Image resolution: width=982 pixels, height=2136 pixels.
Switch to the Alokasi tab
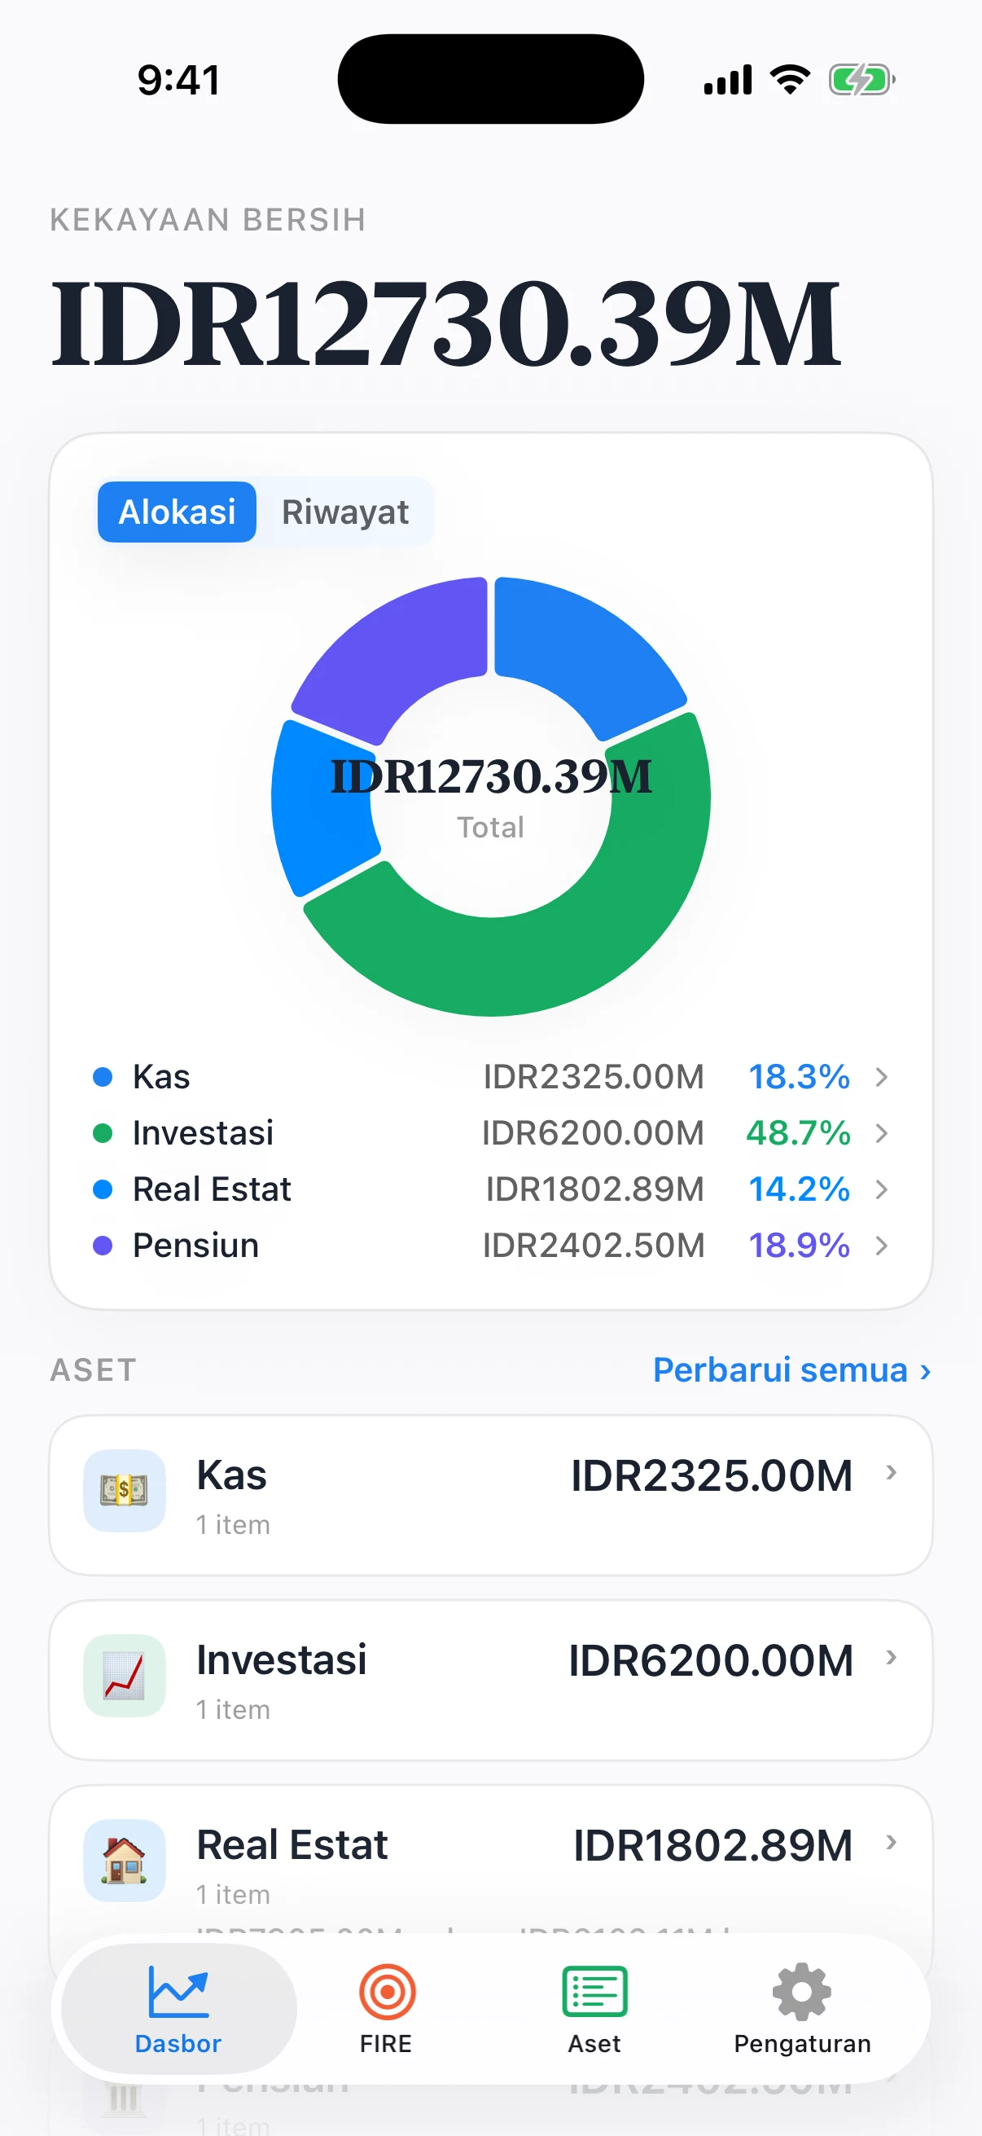pyautogui.click(x=177, y=512)
